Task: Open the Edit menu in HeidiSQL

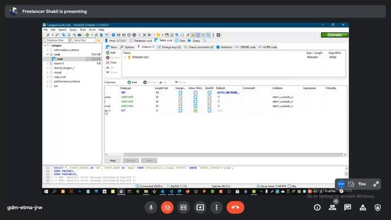Action: coord(53,30)
